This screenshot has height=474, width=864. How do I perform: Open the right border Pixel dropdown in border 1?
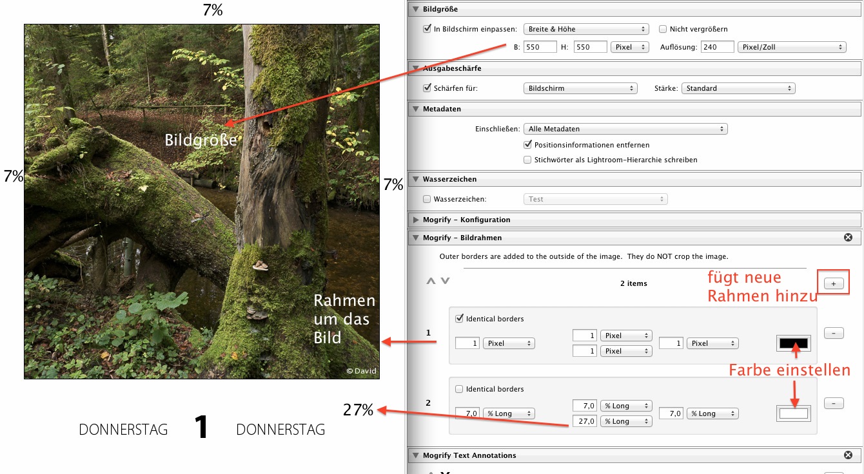pos(712,344)
